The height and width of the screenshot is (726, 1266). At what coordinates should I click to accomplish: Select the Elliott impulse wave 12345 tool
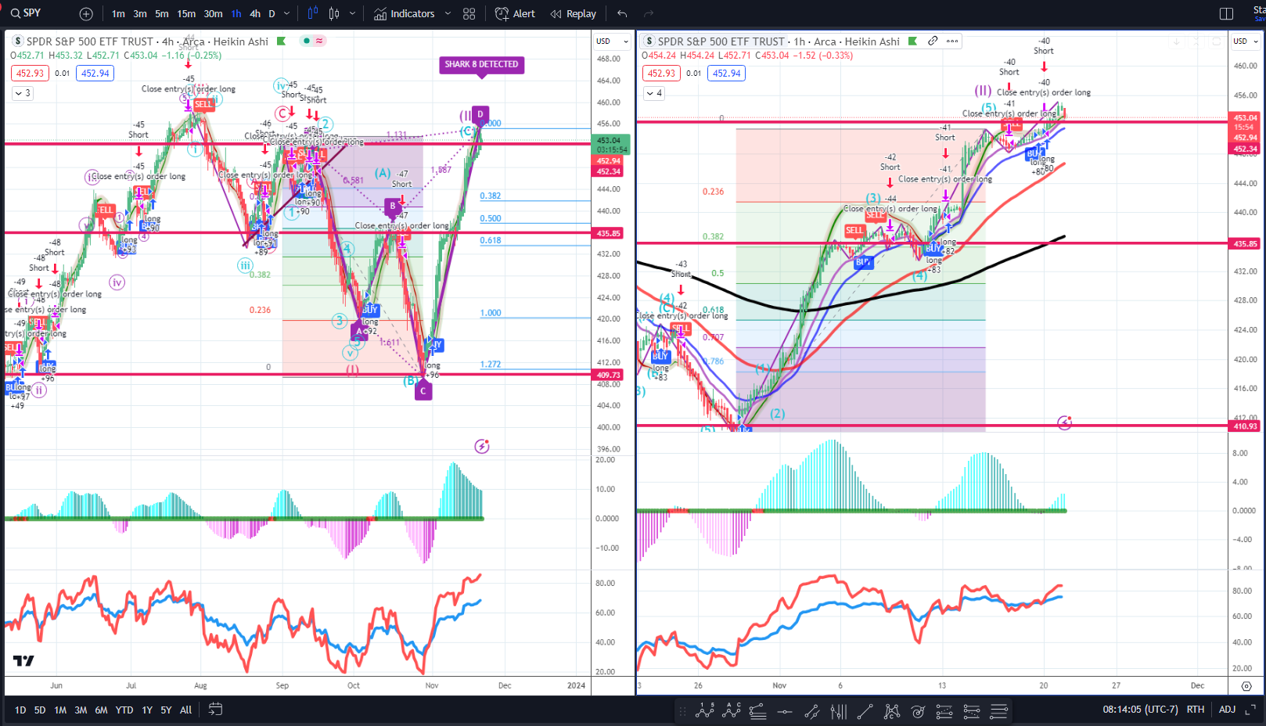[705, 711]
